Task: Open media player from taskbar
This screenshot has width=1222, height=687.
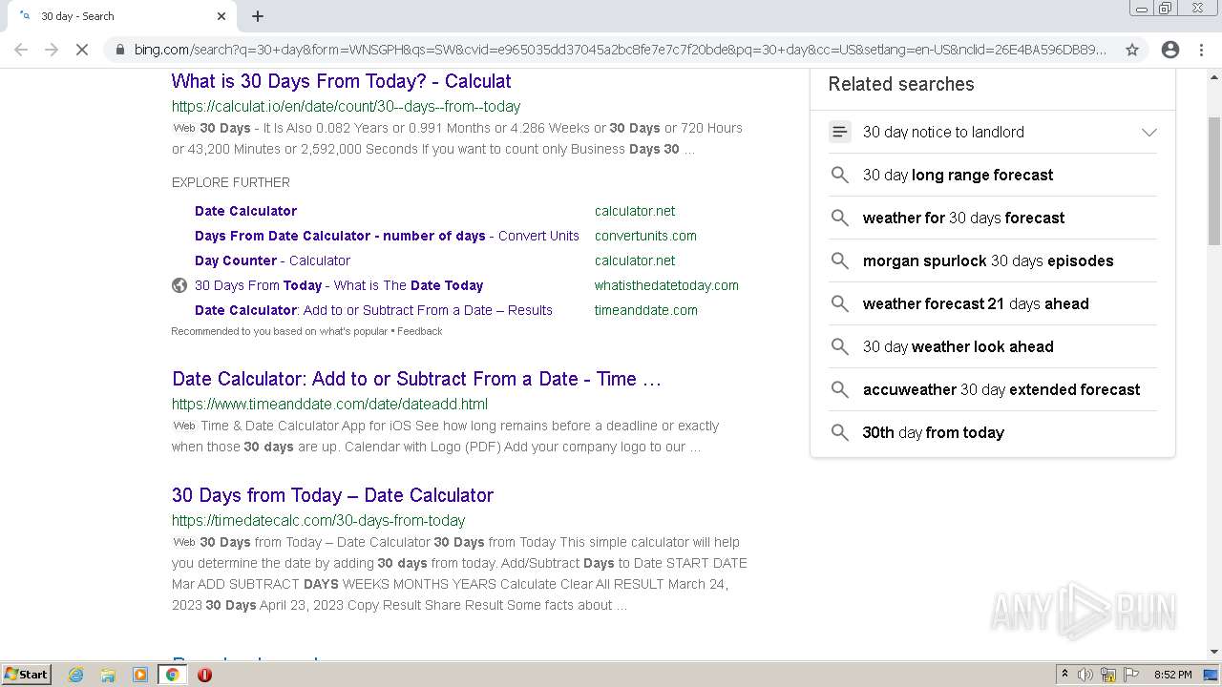Action: (x=140, y=675)
